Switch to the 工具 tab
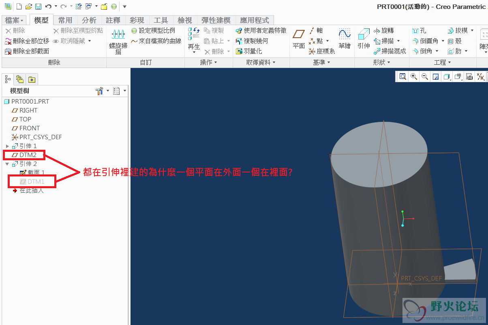This screenshot has height=325, width=488. [161, 20]
